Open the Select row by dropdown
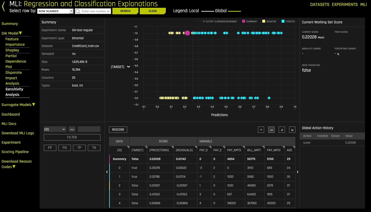The image size is (371, 212). pyautogui.click(x=56, y=11)
